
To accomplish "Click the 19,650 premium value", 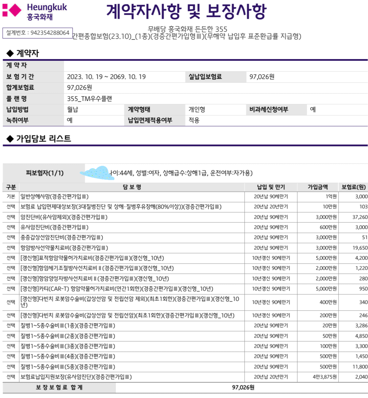I will pyautogui.click(x=360, y=248).
